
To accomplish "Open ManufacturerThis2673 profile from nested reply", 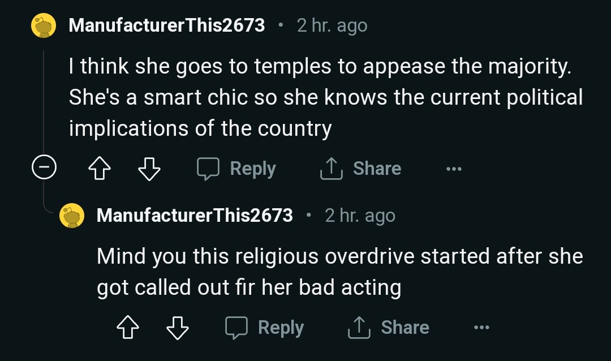I will pos(195,215).
